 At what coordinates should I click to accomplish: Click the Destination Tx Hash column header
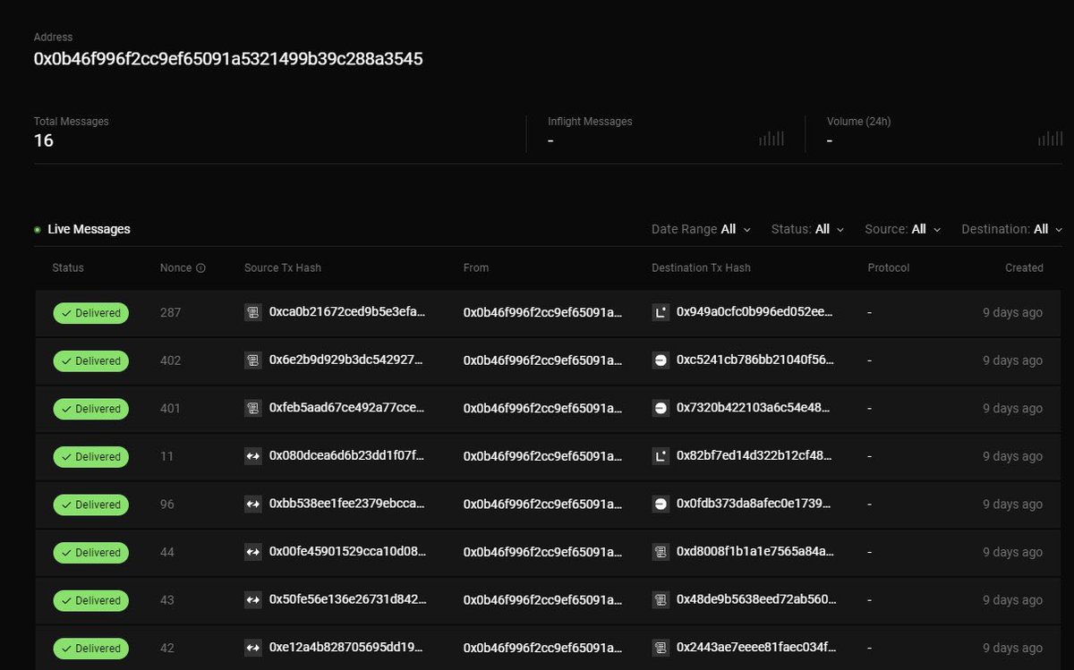coord(701,267)
